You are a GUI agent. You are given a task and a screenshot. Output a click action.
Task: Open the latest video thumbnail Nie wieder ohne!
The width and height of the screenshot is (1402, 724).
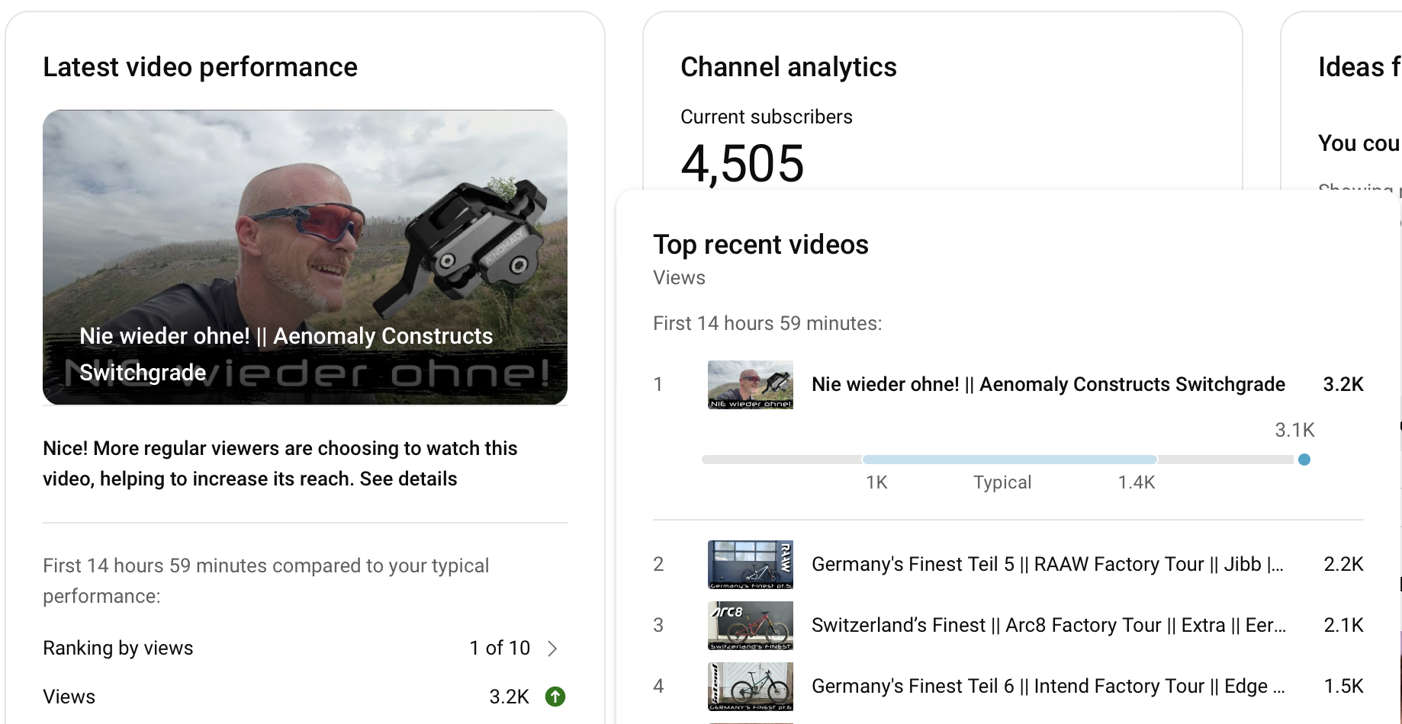(305, 258)
